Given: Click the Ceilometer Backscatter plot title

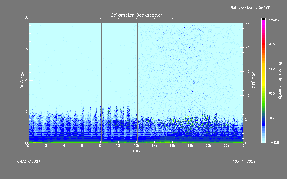Looking at the screenshot, I should [x=136, y=15].
